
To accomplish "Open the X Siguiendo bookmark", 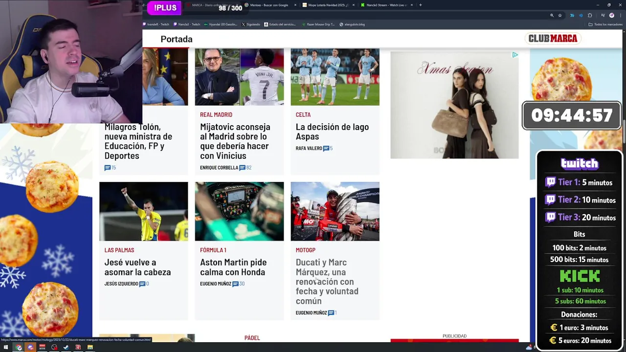I will pyautogui.click(x=251, y=24).
